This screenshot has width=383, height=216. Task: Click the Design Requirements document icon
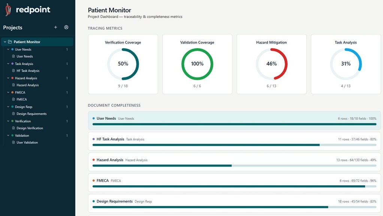click(13, 113)
